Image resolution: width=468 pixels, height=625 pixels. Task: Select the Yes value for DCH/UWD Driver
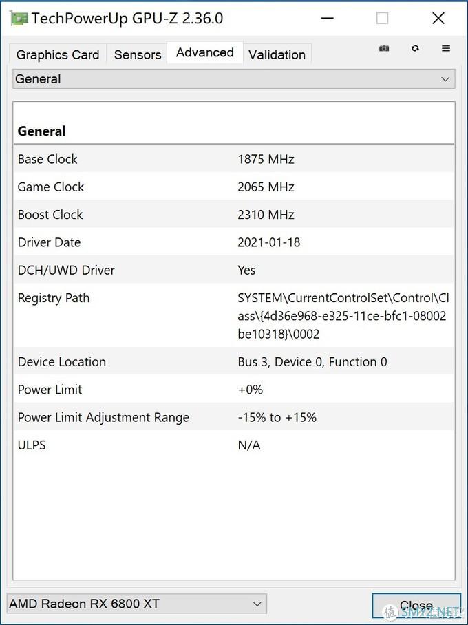(x=246, y=270)
